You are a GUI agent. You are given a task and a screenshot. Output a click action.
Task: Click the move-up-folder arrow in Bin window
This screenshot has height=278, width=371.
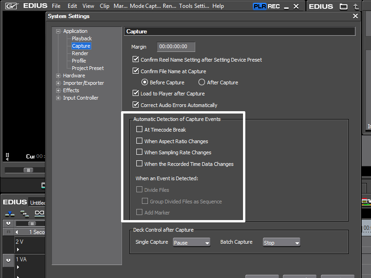click(x=356, y=6)
